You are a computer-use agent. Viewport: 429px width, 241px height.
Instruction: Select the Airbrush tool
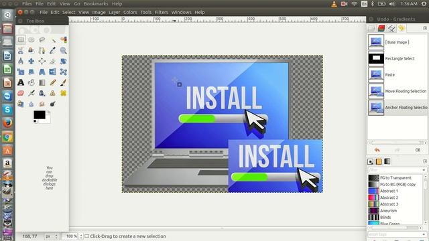click(x=32, y=93)
